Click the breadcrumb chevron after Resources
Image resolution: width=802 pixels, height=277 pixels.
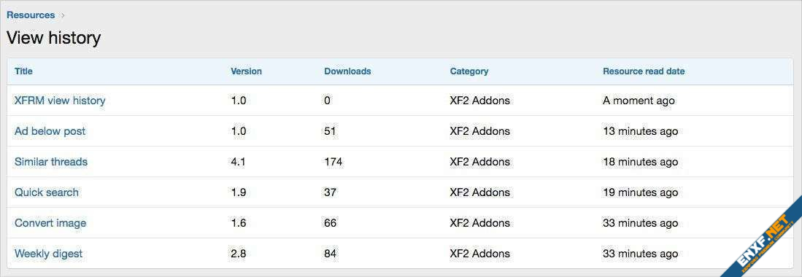pyautogui.click(x=63, y=15)
